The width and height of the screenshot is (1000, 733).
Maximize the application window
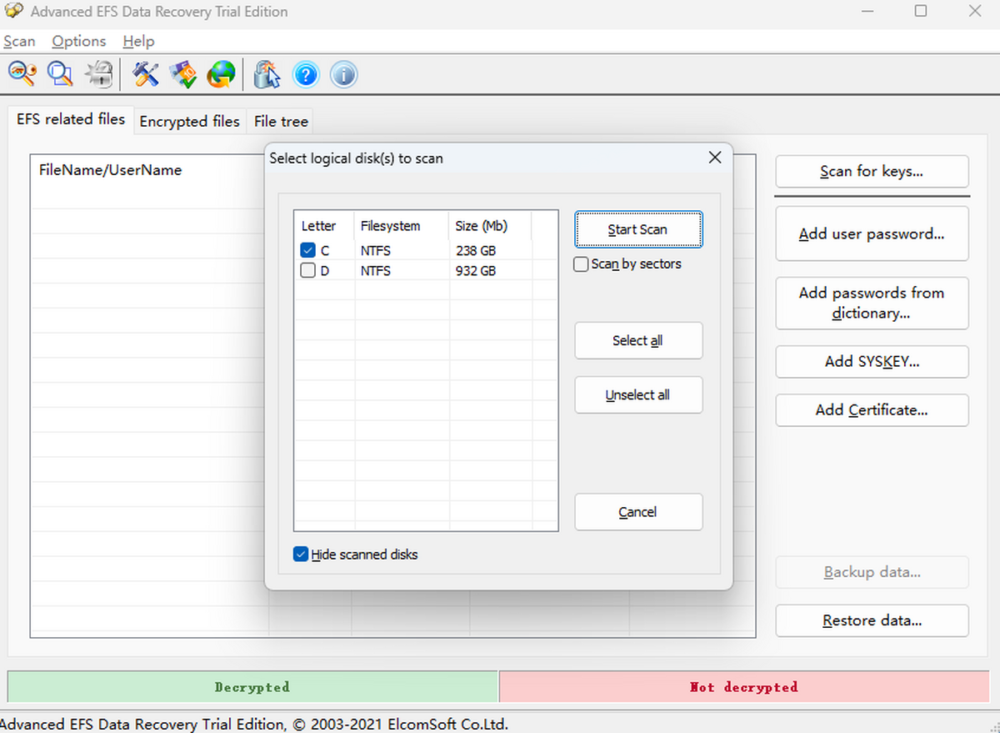click(x=921, y=11)
